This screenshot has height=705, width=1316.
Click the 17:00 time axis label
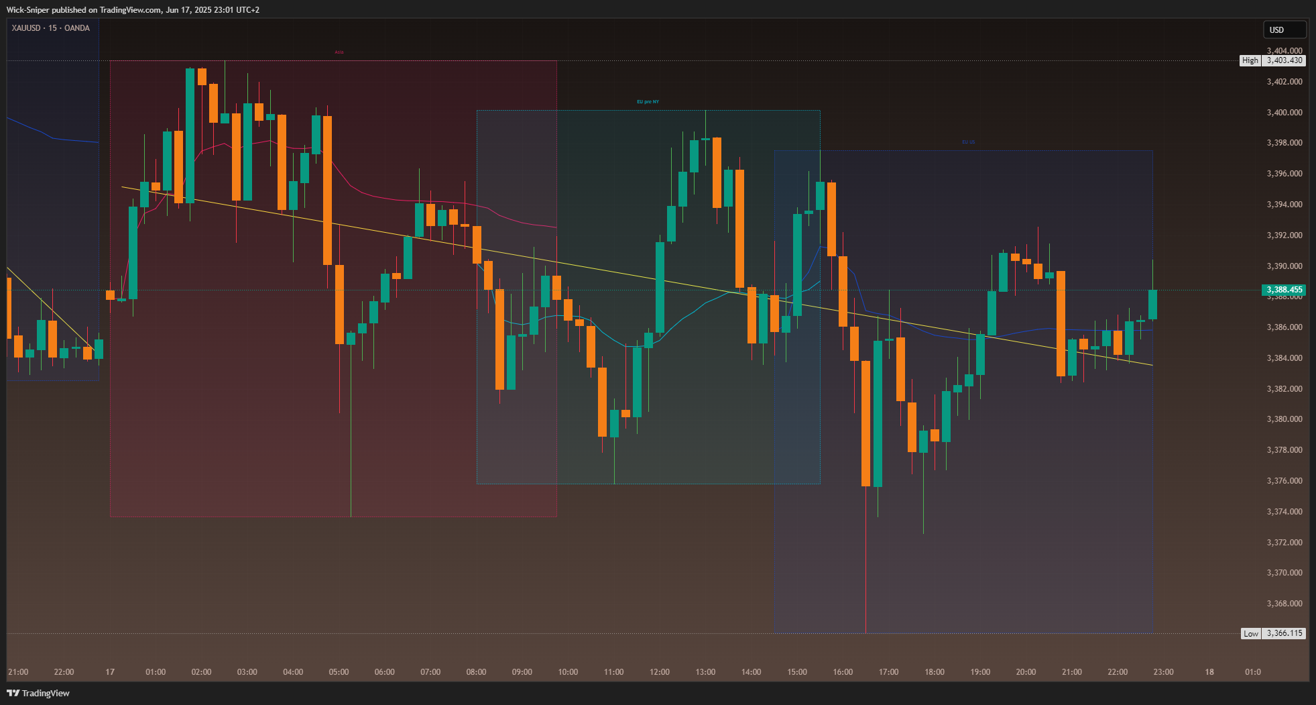(x=888, y=672)
